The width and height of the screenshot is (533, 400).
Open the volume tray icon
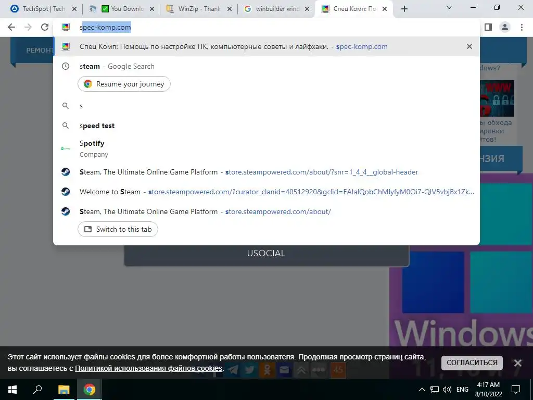pos(447,390)
